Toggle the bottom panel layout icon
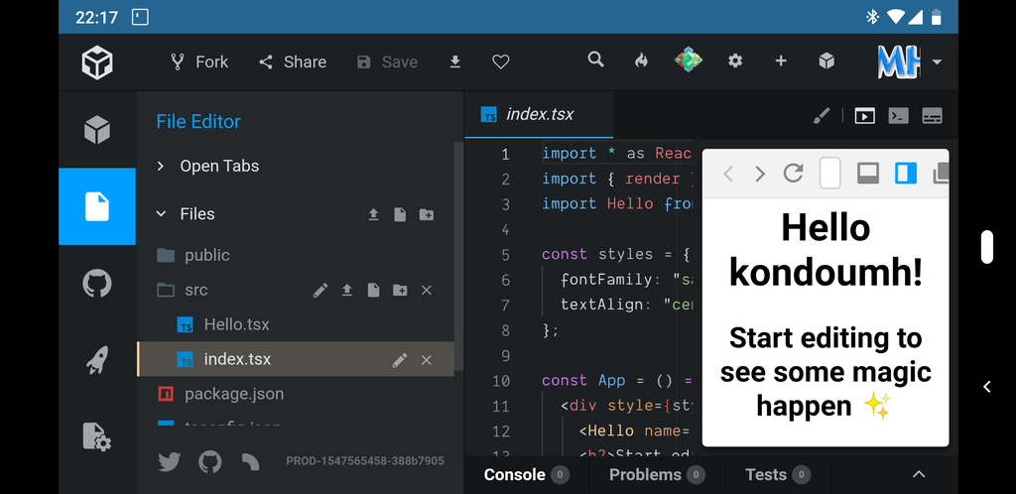Image resolution: width=1016 pixels, height=494 pixels. (932, 116)
